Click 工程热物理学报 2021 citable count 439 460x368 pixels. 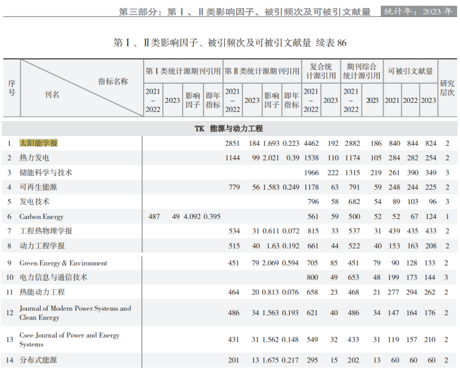coord(395,232)
